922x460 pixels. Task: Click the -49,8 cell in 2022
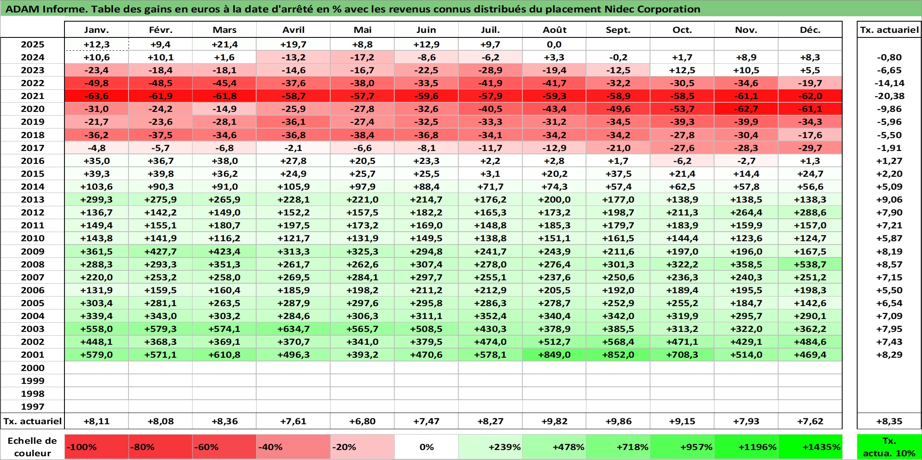click(x=96, y=83)
